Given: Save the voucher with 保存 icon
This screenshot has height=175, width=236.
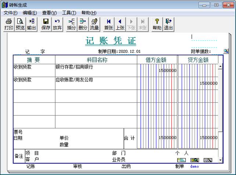Looking at the screenshot, I should pyautogui.click(x=46, y=24).
